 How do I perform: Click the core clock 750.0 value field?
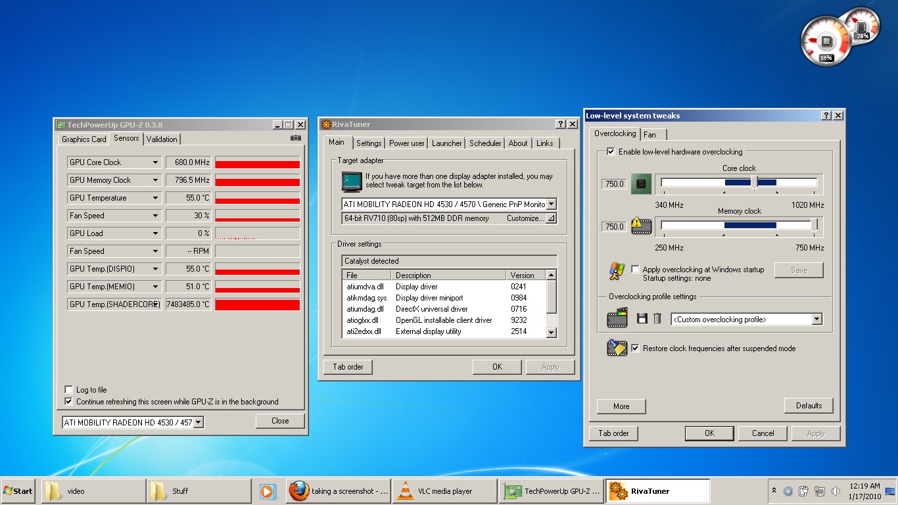pyautogui.click(x=615, y=184)
